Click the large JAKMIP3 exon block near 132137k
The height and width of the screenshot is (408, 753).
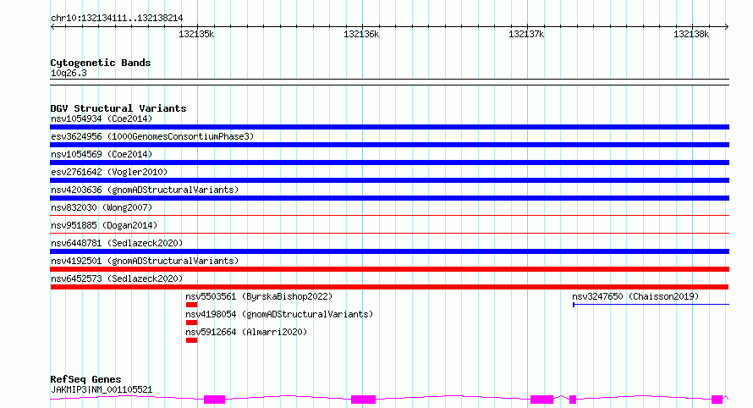click(x=541, y=400)
